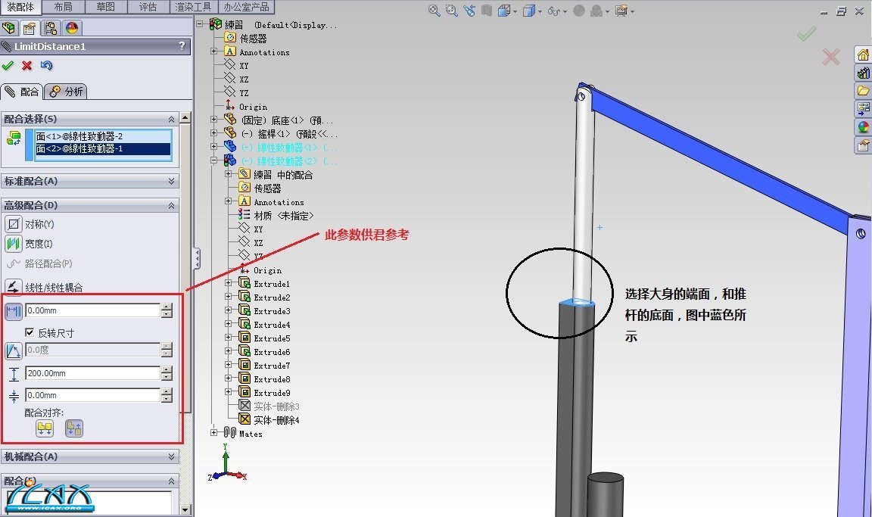Click the Distance mate toggle button

tap(14, 310)
